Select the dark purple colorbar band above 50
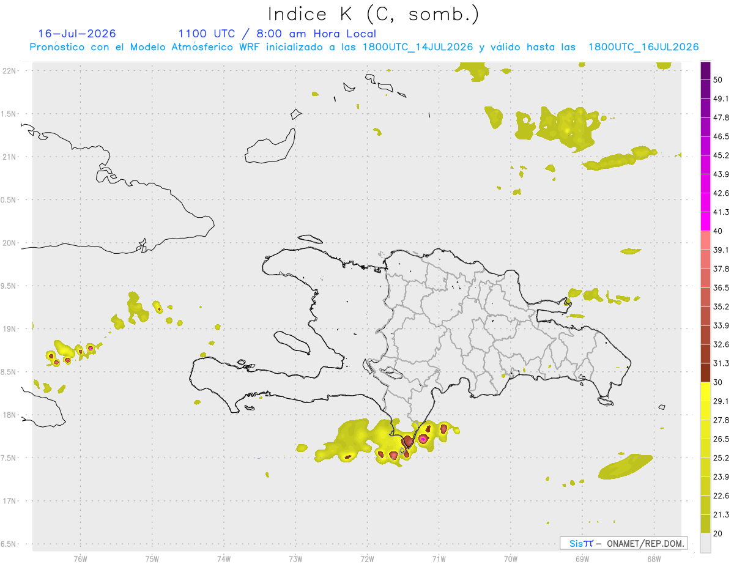The height and width of the screenshot is (567, 734). click(705, 70)
